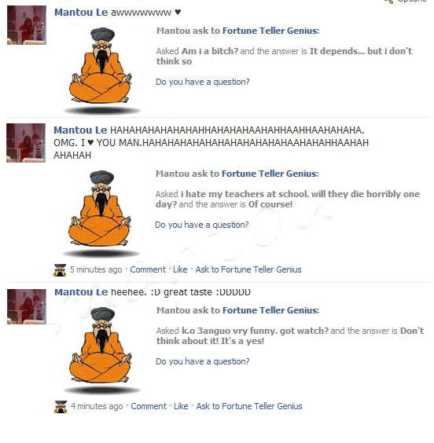Like the post from 5 minutes ago
Screen dimensions: 434x443
(x=180, y=269)
